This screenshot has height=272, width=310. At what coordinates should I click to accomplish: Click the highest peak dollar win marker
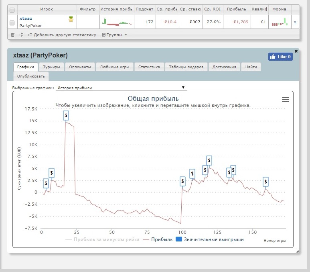tap(66, 115)
